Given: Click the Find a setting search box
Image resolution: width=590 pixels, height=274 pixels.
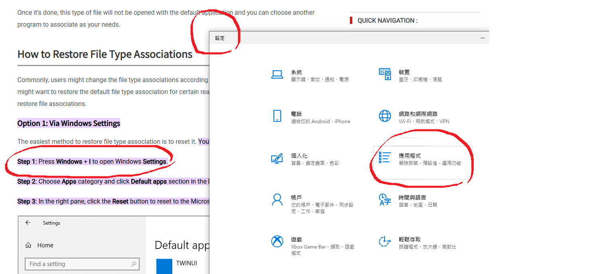Looking at the screenshot, I should click(x=78, y=264).
